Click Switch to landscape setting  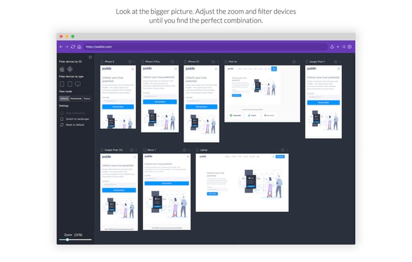[x=75, y=119]
